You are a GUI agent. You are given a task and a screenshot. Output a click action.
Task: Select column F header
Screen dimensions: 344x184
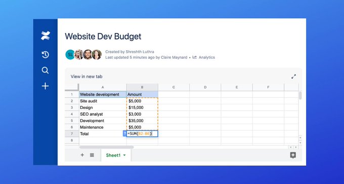click(268, 87)
